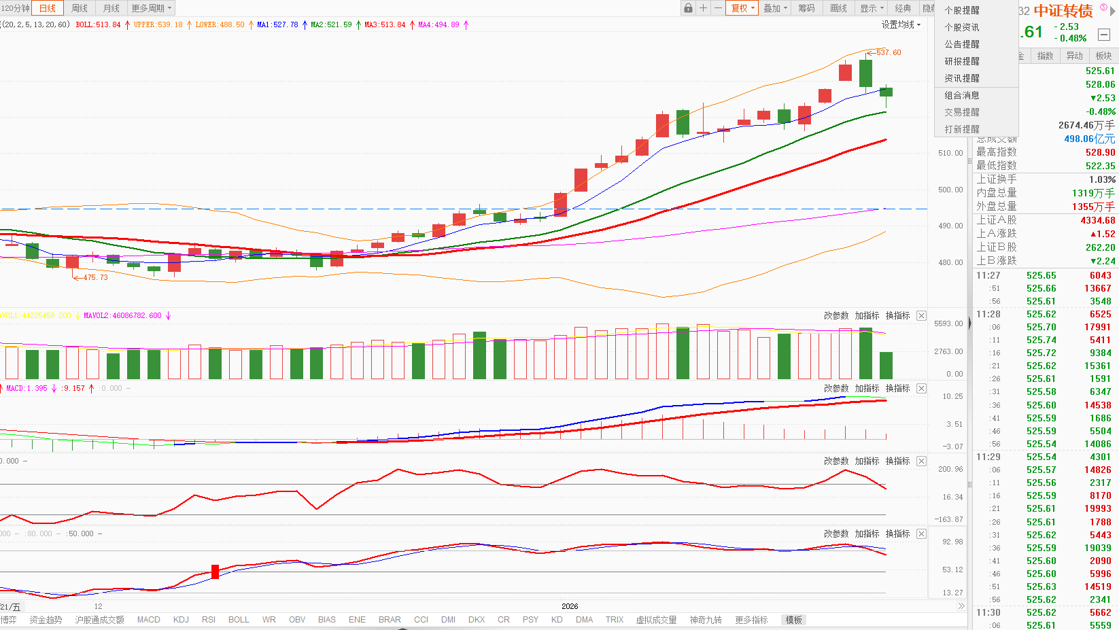Click the collapse minus box beside the -0.48% quote
The image size is (1119, 630).
click(1104, 34)
